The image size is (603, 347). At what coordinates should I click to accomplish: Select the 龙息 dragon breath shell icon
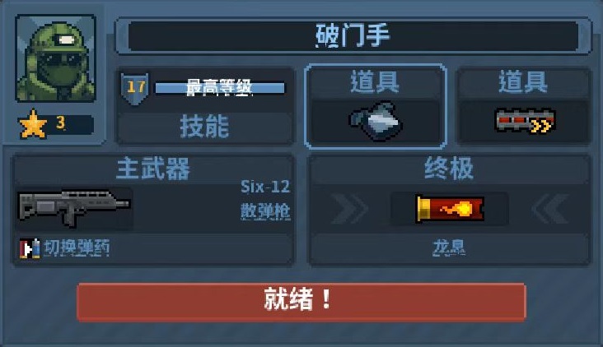pyautogui.click(x=450, y=209)
